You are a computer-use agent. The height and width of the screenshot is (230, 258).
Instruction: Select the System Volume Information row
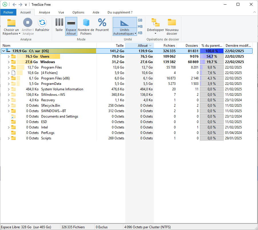126,89
